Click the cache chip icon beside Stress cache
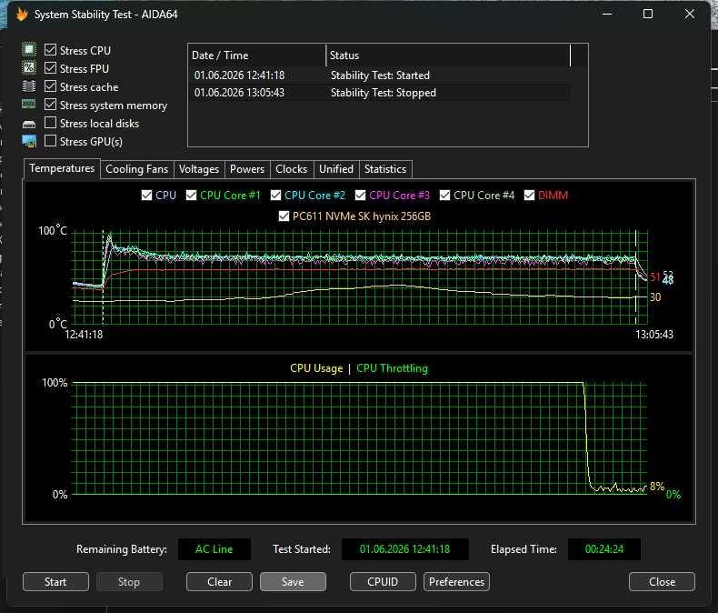The height and width of the screenshot is (613, 718). coord(29,86)
